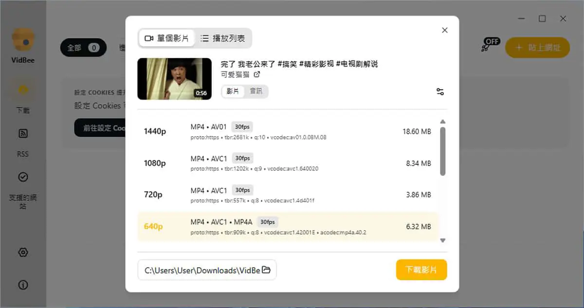Switch to 單個影片 single video tab
The width and height of the screenshot is (584, 308).
click(x=167, y=38)
